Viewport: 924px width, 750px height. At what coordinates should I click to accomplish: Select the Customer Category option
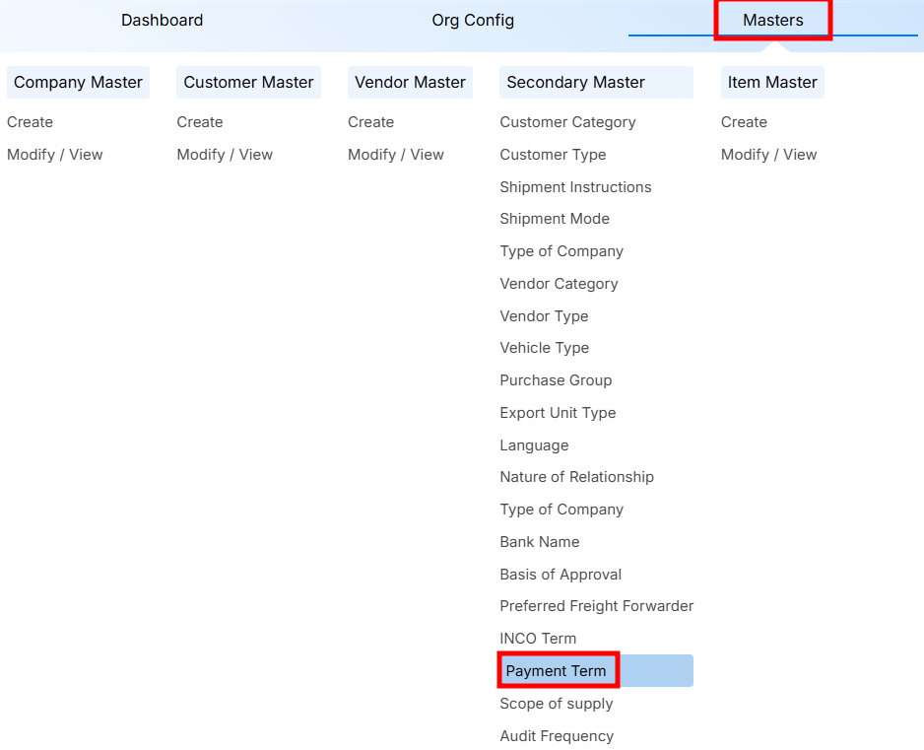point(567,122)
